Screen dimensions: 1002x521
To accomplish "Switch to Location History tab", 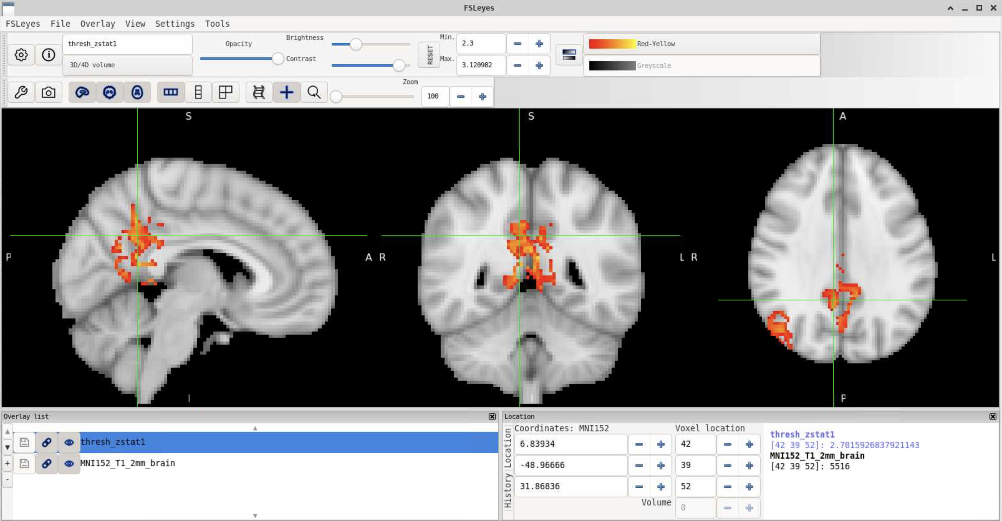I will (x=508, y=490).
